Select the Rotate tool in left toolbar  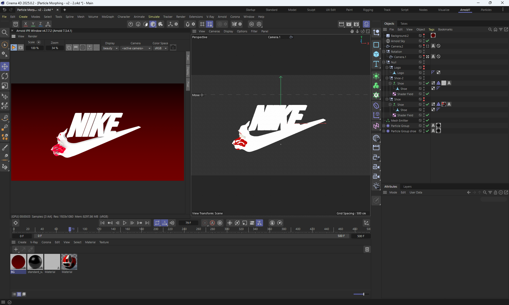pos(5,76)
